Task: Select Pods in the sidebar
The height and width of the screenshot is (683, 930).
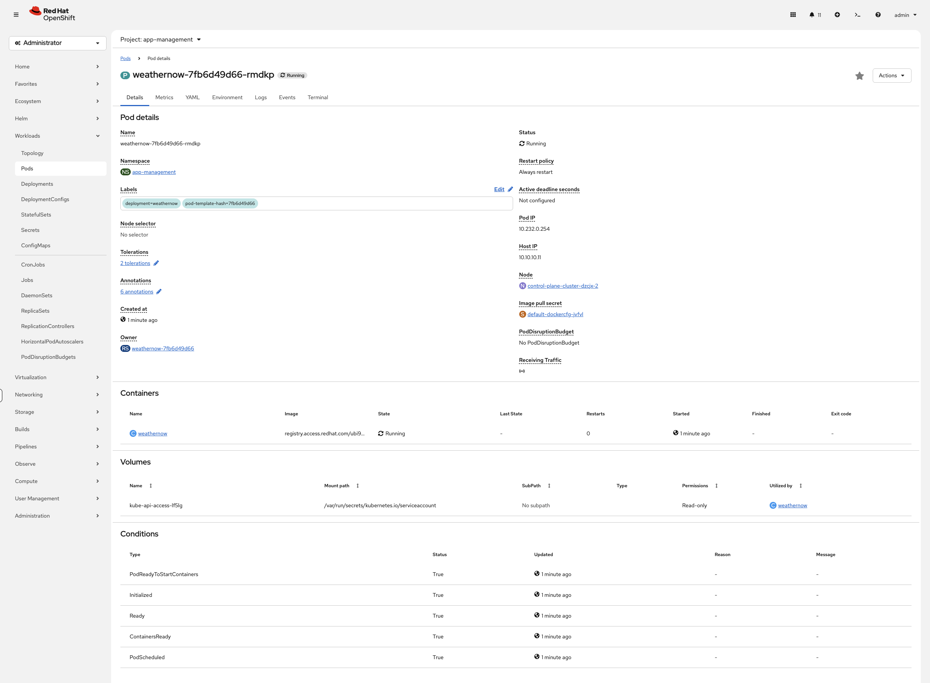Action: [x=27, y=168]
